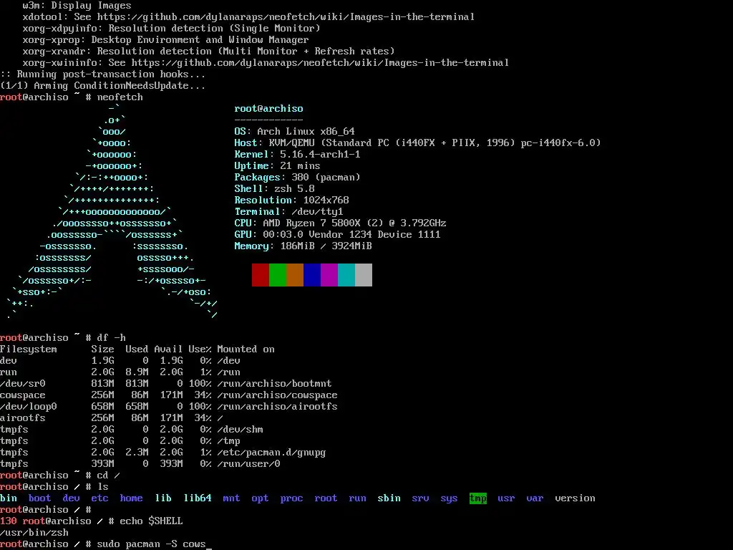Click the CPU AMD Ryzen 7 5800X line

[340, 223]
